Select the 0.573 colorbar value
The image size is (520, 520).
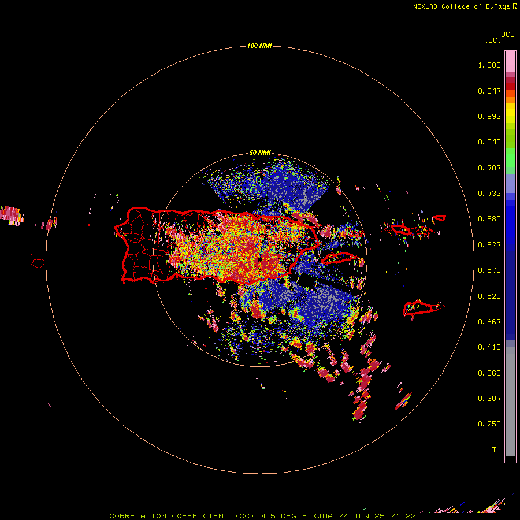click(x=489, y=270)
